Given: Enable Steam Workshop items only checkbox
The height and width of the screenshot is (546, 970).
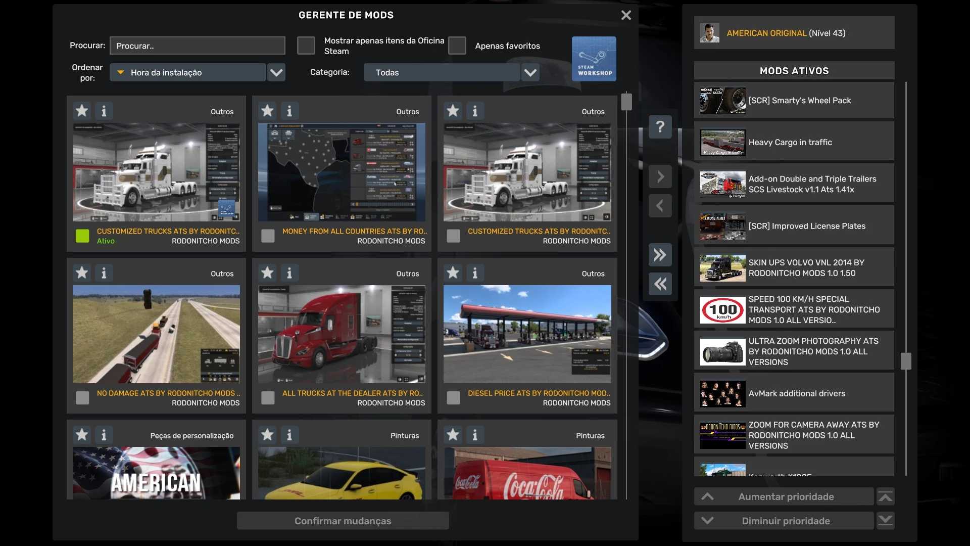Looking at the screenshot, I should pos(306,45).
